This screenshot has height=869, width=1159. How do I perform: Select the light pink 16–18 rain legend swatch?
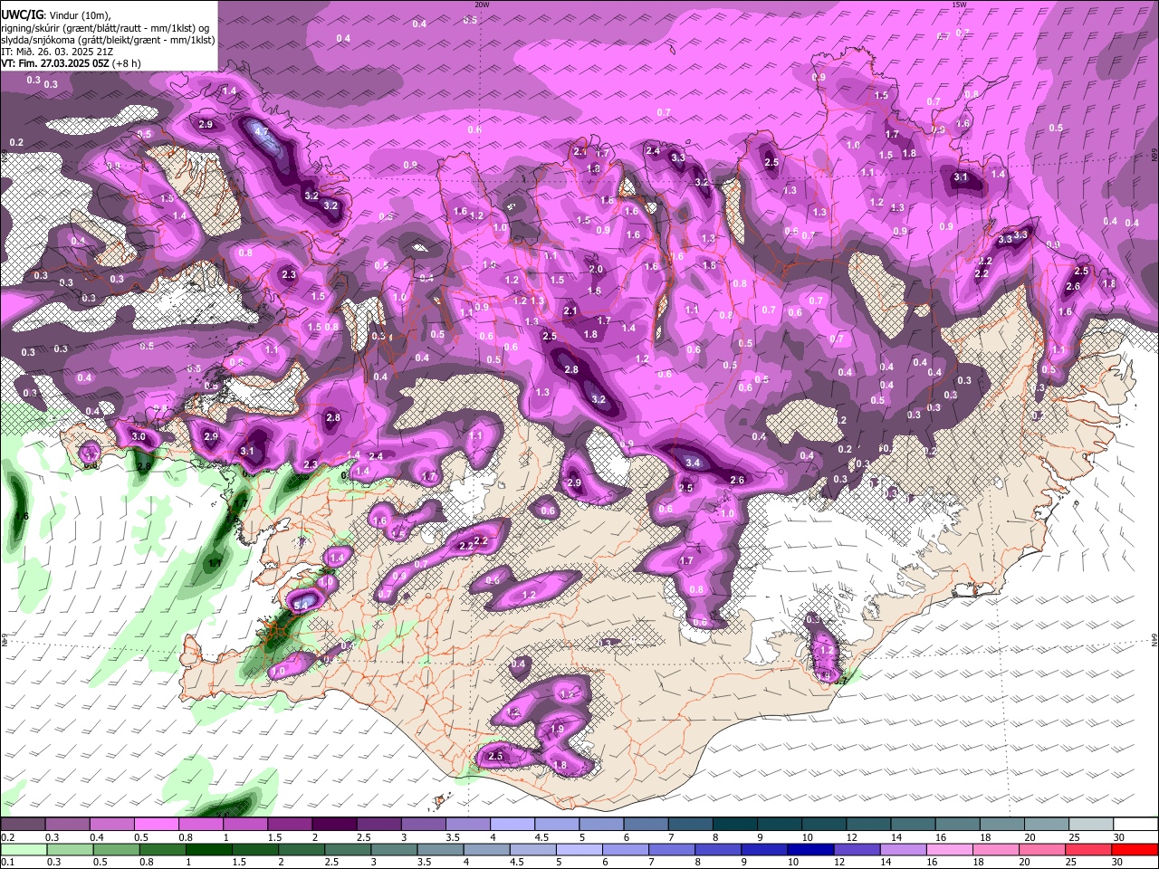[x=950, y=849]
